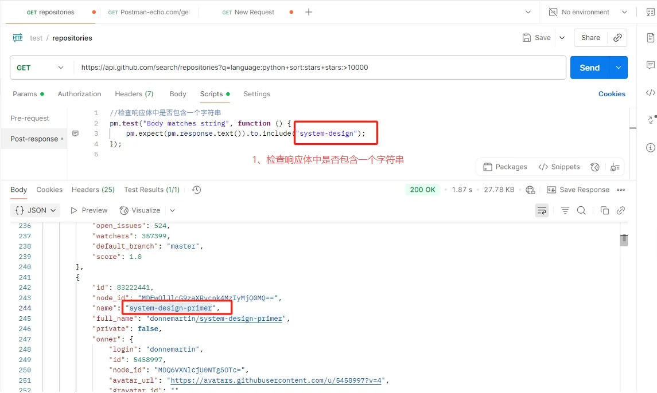Copy the request link icon beside Share
Viewport: 657px width, 393px height.
point(617,38)
